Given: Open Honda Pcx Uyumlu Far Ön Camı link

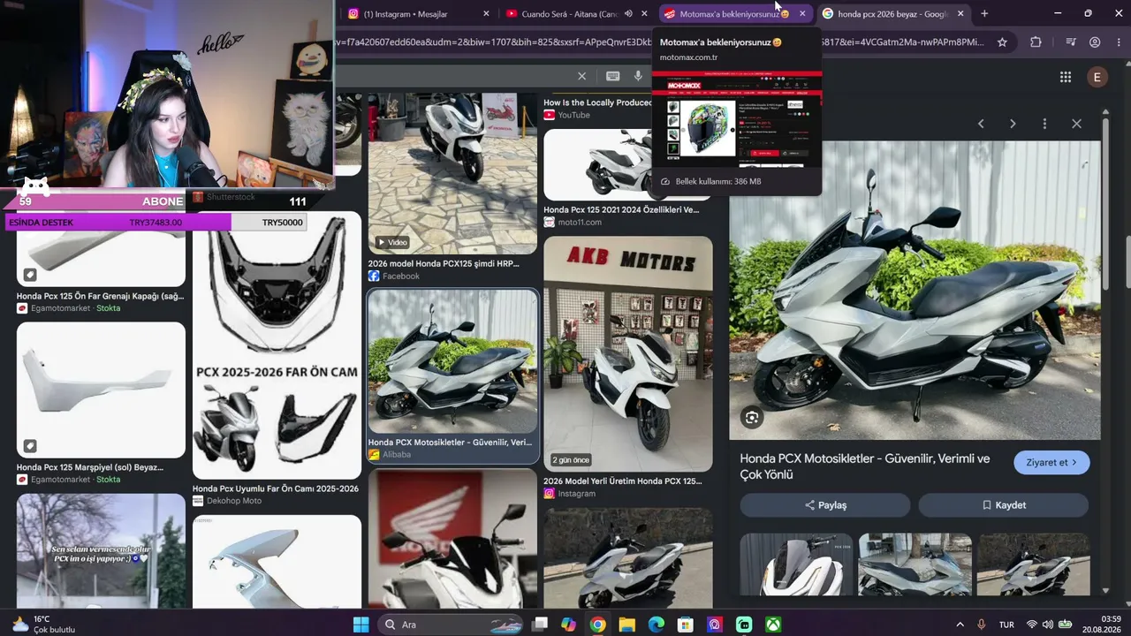Looking at the screenshot, I should [x=276, y=488].
